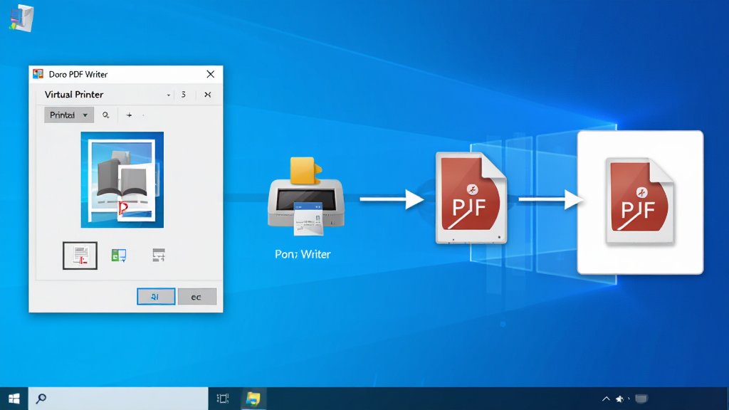Select the boxed document page icon
The height and width of the screenshot is (410, 729).
[80, 256]
